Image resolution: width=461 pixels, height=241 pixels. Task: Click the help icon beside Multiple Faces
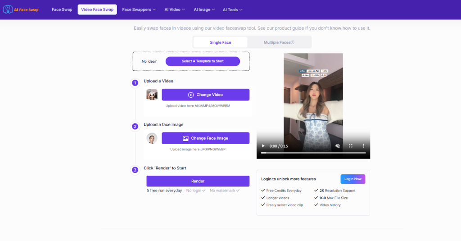(293, 43)
